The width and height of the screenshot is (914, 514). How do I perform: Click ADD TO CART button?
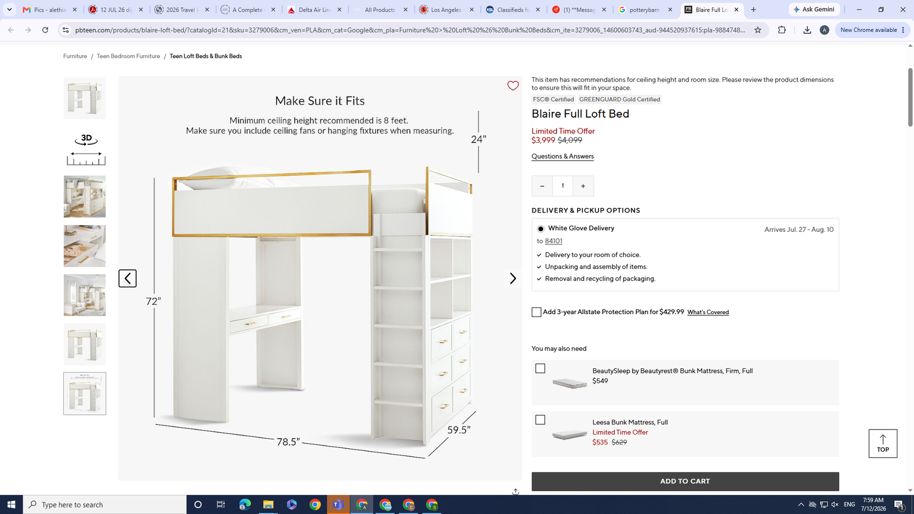pyautogui.click(x=685, y=481)
